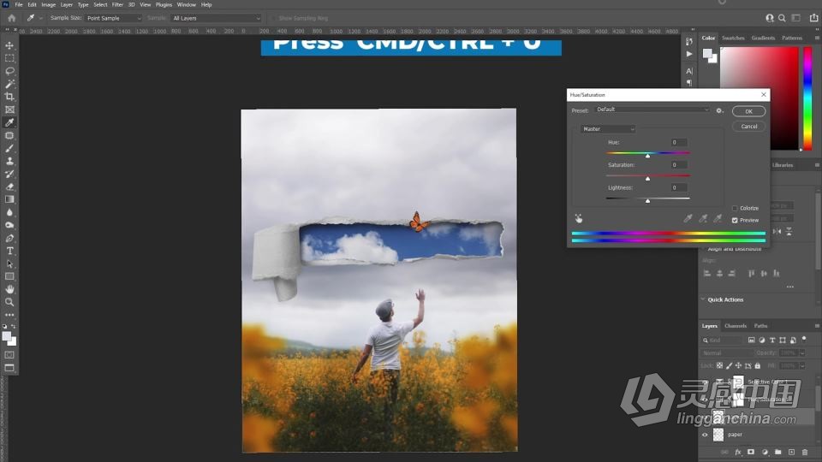The image size is (822, 462).
Task: Open the Master channel dropdown
Action: tap(608, 129)
